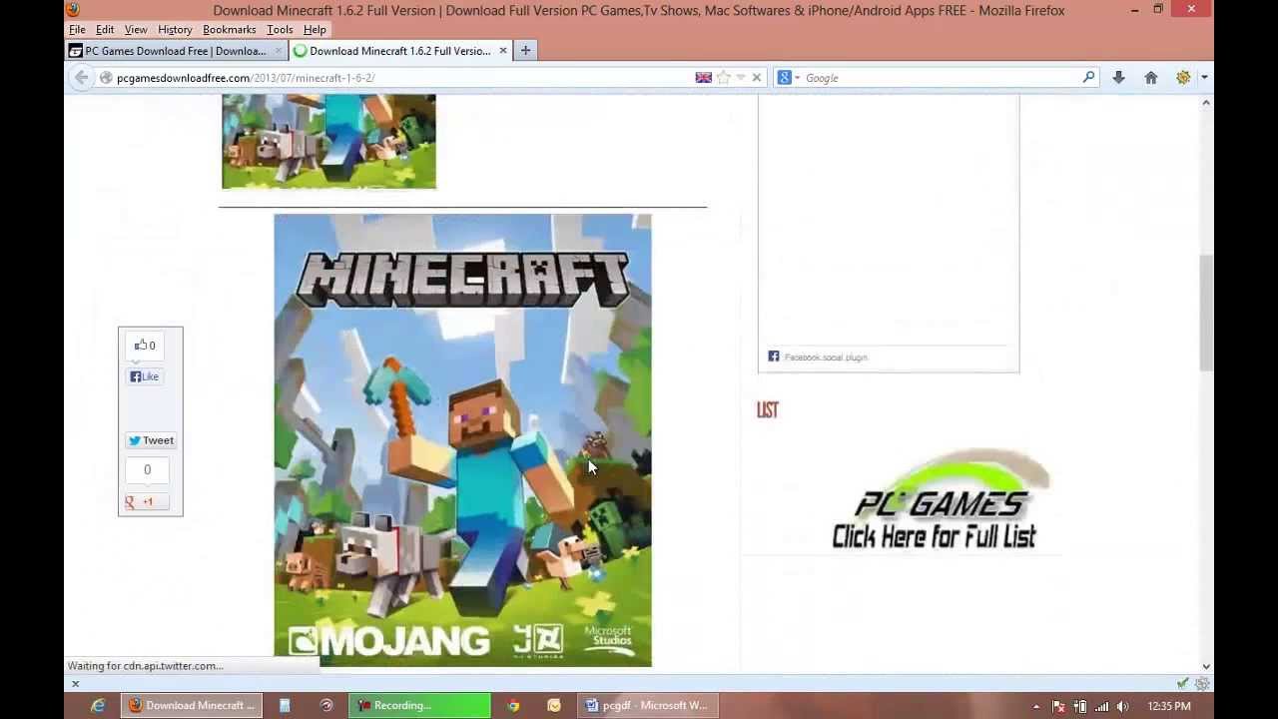Screen dimensions: 1278x719
Task: Open the Facebook social plugin link
Action: (826, 357)
